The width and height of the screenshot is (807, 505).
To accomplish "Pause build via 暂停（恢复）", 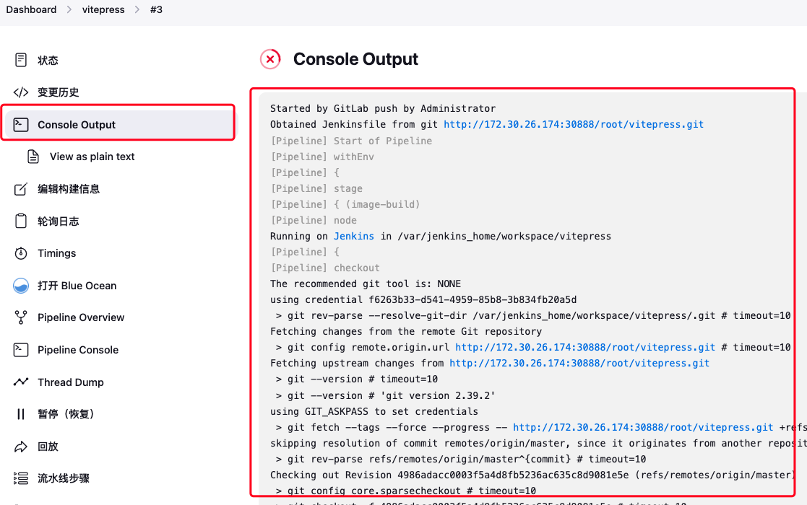I will pos(66,414).
